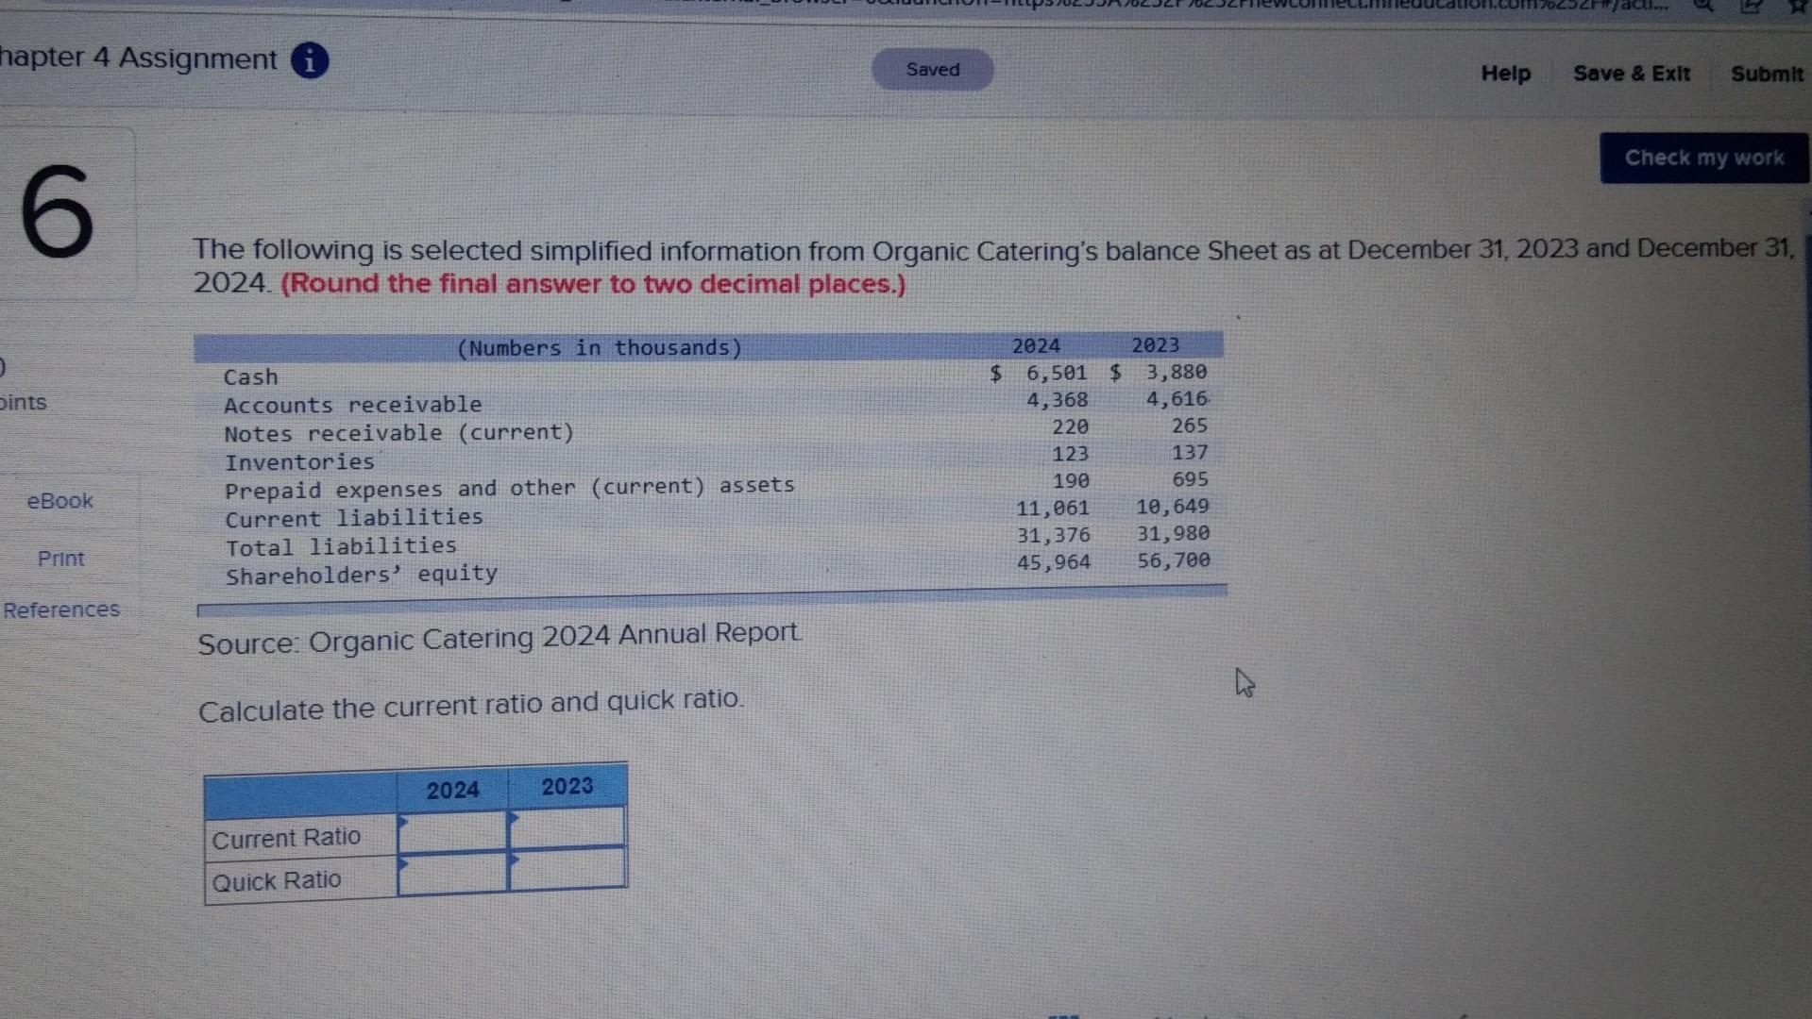The image size is (1812, 1019).
Task: Click the Submit button
Action: click(1765, 74)
